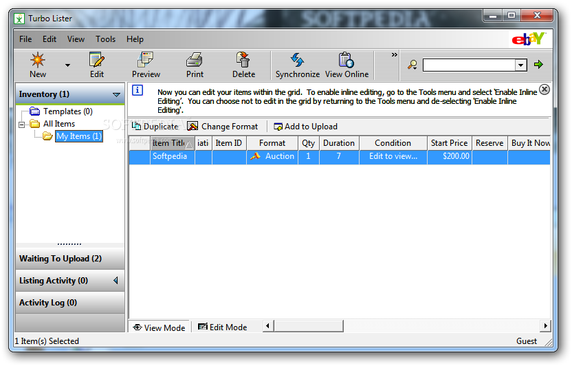Collapse the Inventory (1) panel arrow
Viewport: 572px width, 366px height.
[116, 94]
